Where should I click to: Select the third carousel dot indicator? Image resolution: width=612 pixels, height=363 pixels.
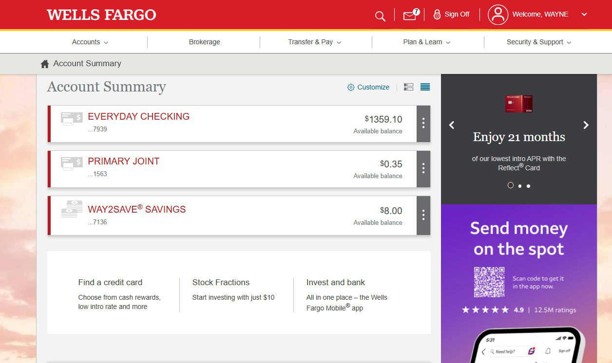[528, 186]
